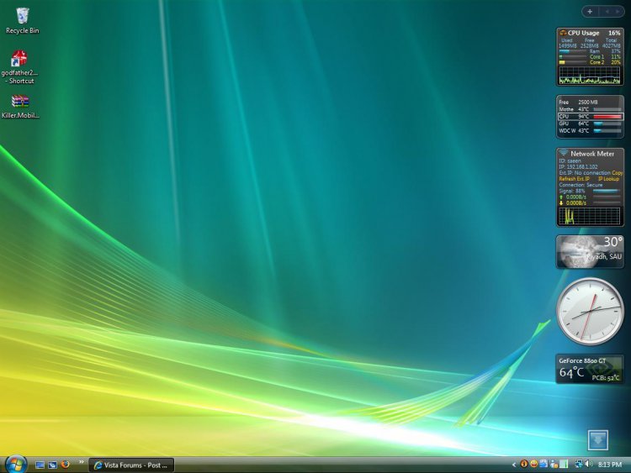Click the Network Meter wifi icon
The image size is (631, 473).
coord(564,153)
